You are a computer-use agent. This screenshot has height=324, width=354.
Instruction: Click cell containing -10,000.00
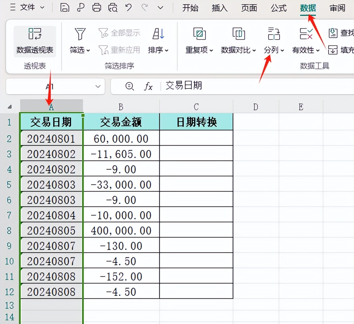tap(121, 215)
